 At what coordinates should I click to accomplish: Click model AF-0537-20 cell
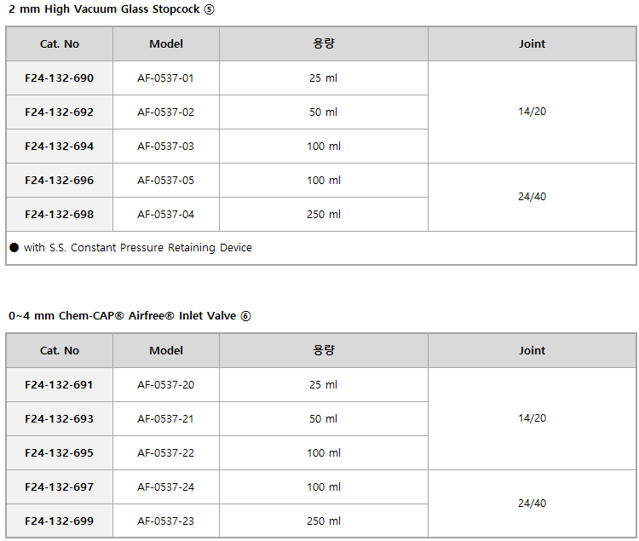pyautogui.click(x=166, y=385)
